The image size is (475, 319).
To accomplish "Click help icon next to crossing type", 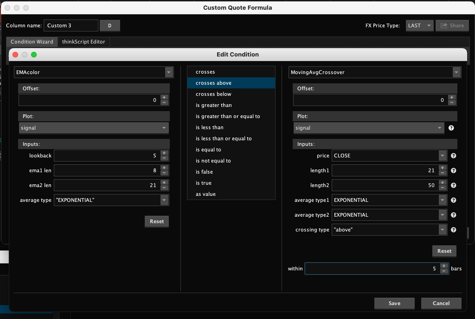I will (453, 230).
